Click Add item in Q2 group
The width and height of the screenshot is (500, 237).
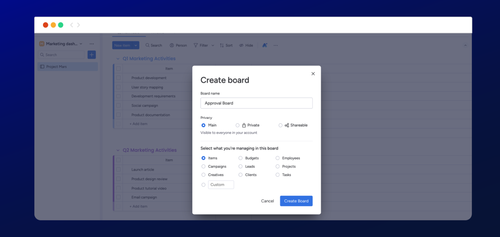coord(138,206)
